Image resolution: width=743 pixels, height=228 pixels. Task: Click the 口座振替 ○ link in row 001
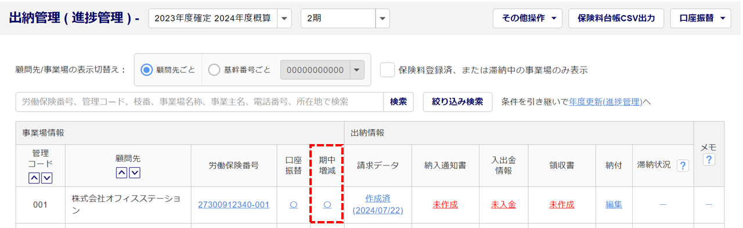click(294, 205)
